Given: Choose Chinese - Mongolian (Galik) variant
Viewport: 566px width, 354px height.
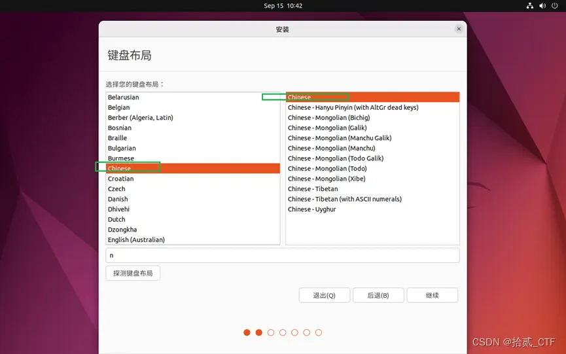Looking at the screenshot, I should click(x=372, y=128).
